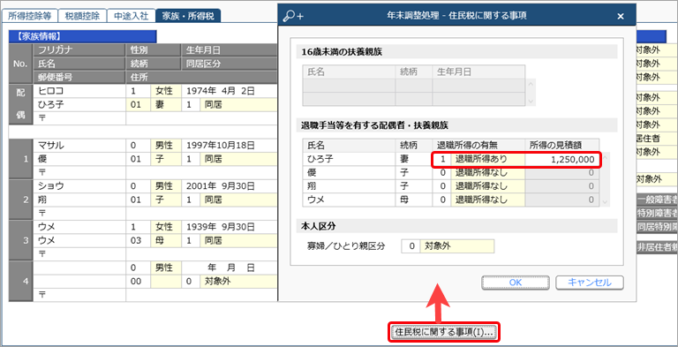Select ひろ子 退職所得あり field
This screenshot has width=678, height=347.
[x=487, y=160]
